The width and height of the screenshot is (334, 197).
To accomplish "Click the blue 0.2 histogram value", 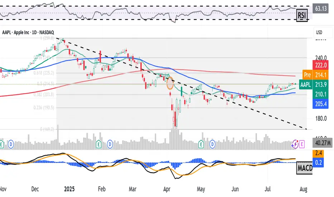I will (x=318, y=162).
